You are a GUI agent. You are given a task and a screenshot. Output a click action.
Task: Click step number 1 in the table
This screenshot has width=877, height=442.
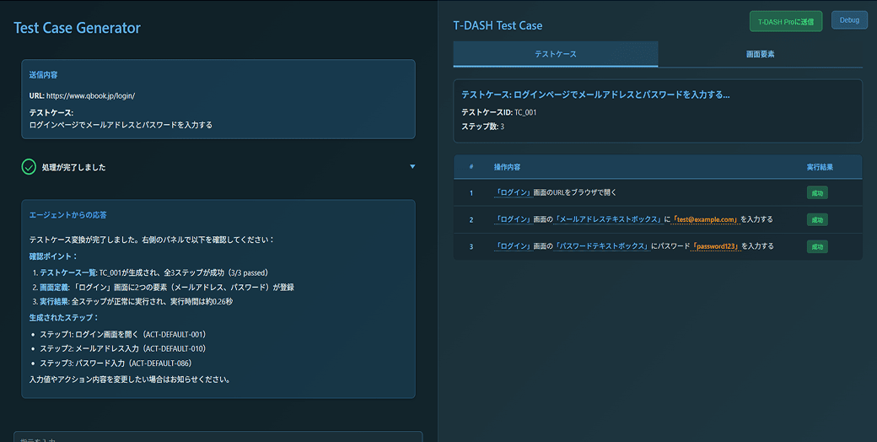tap(471, 193)
